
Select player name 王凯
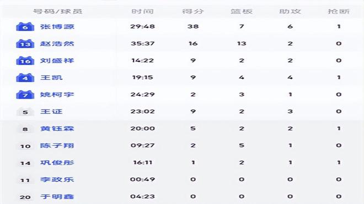click(x=51, y=78)
